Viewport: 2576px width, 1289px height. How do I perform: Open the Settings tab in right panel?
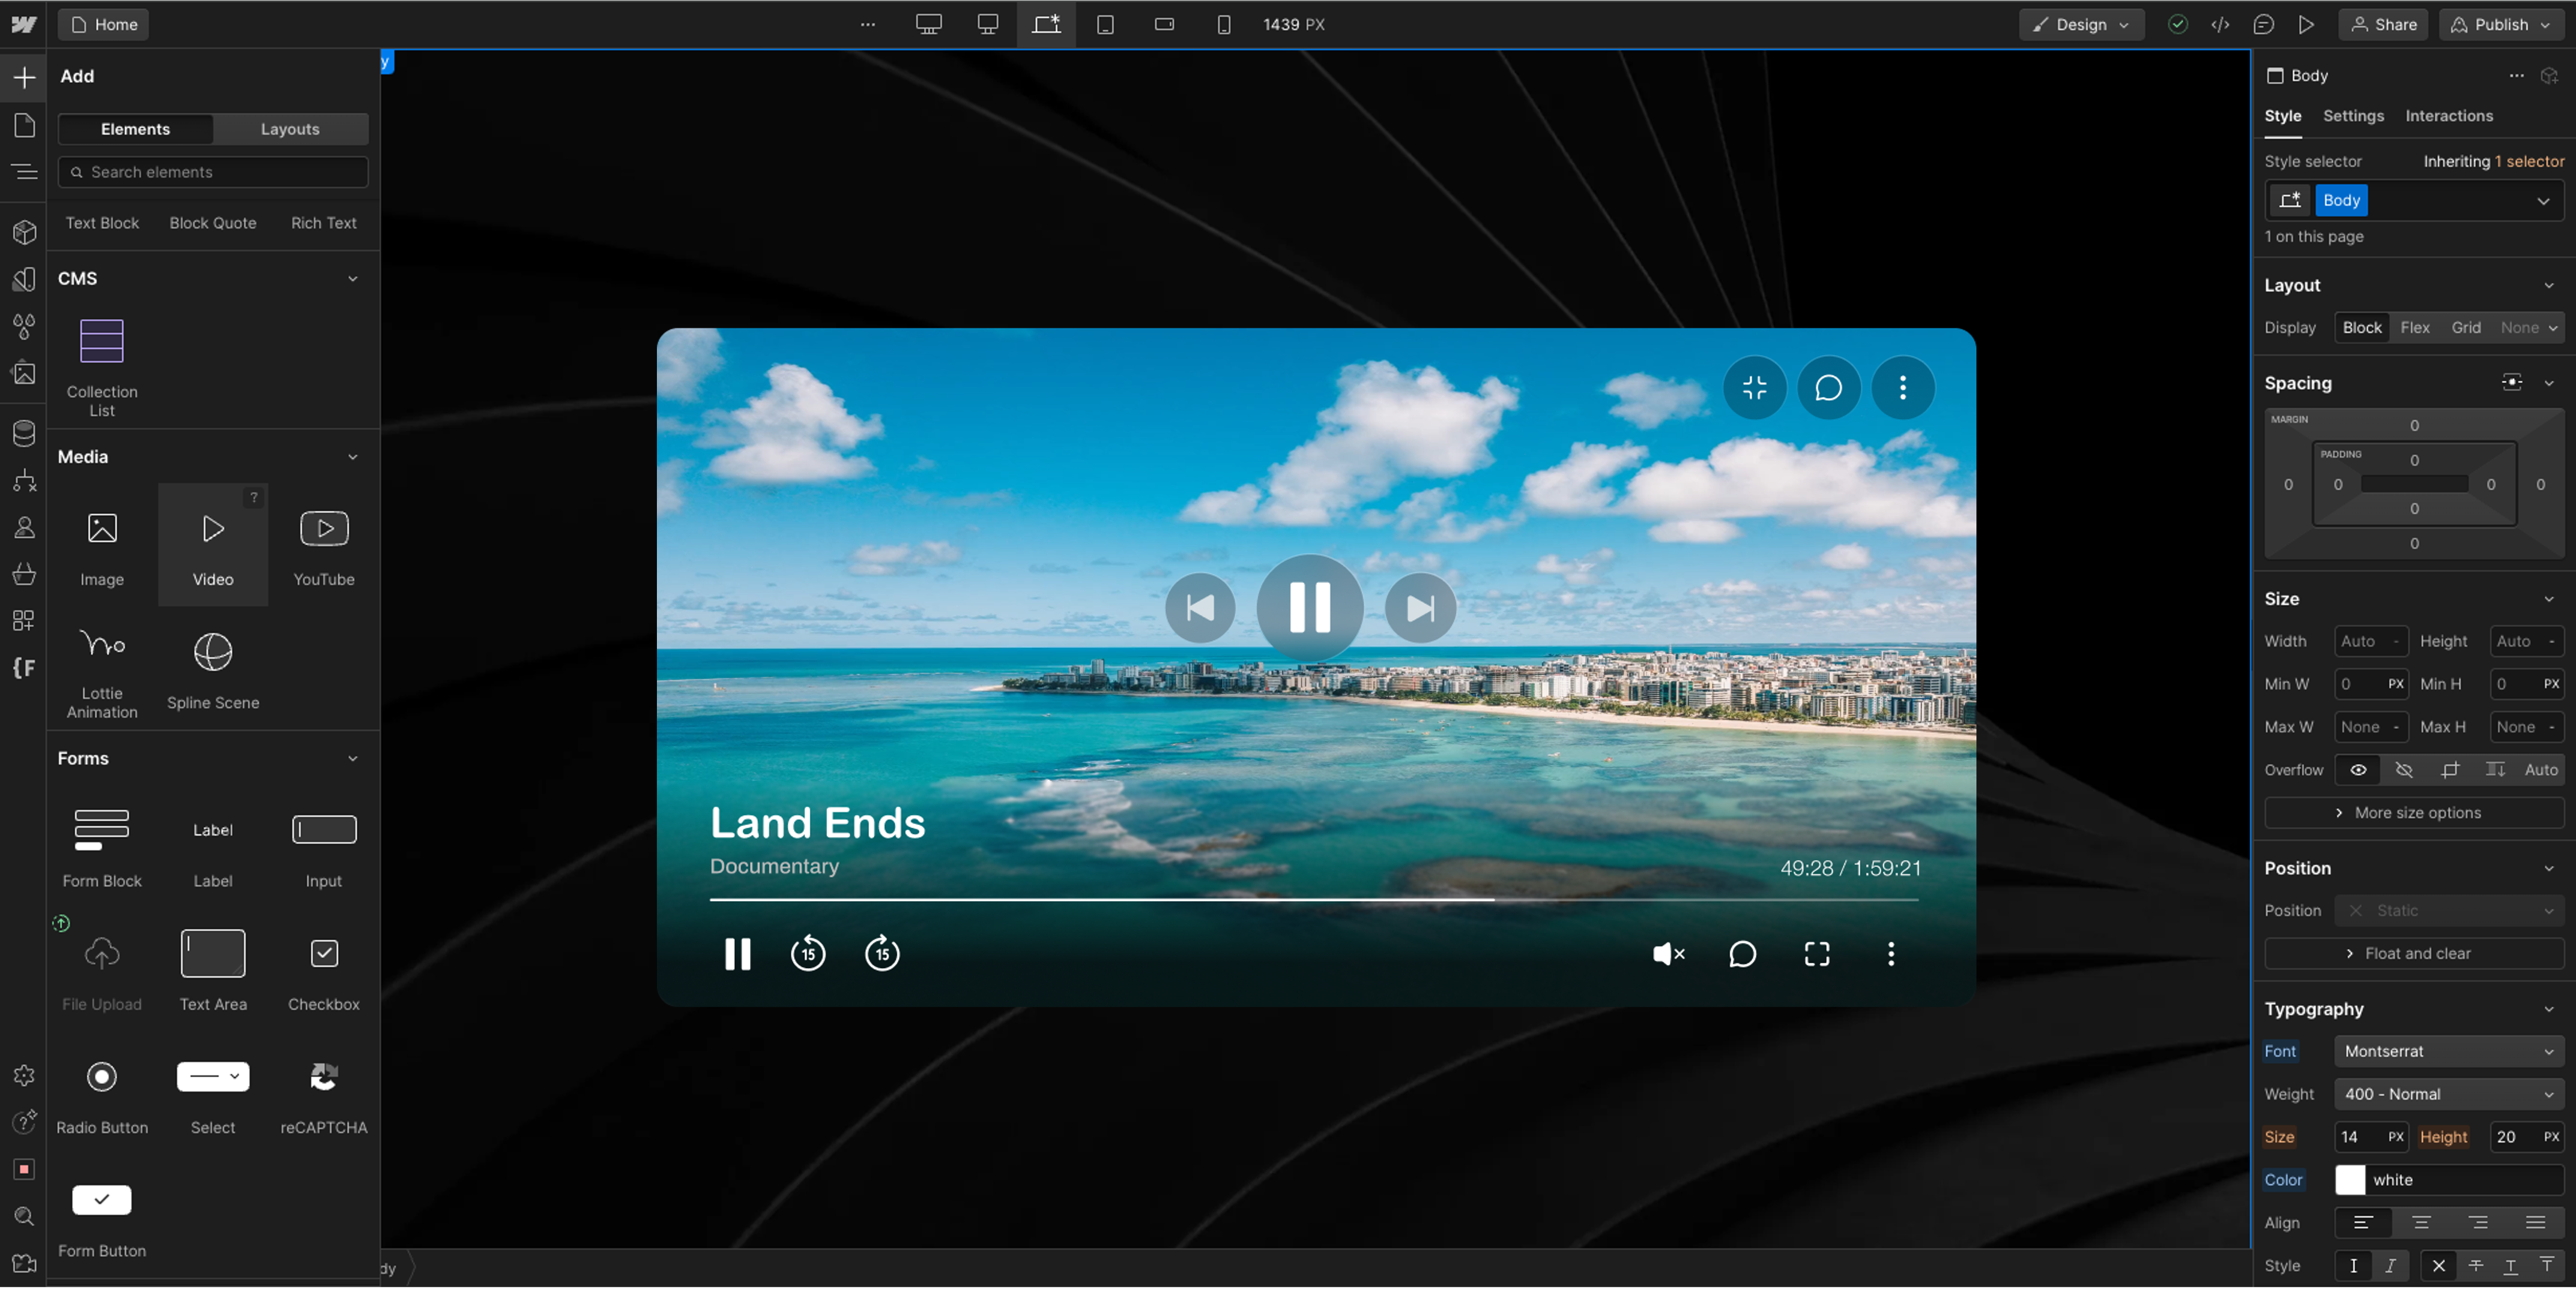point(2352,116)
